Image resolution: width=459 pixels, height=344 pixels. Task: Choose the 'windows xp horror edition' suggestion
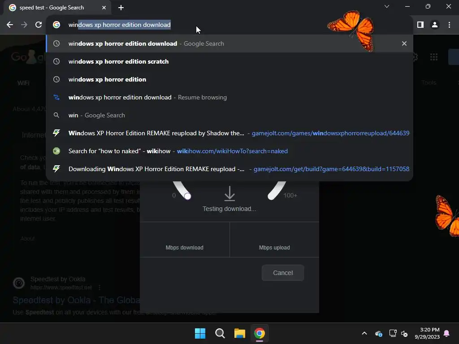[x=229, y=79]
